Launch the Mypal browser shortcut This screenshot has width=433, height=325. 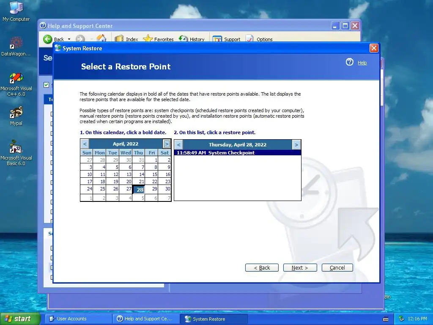click(16, 116)
